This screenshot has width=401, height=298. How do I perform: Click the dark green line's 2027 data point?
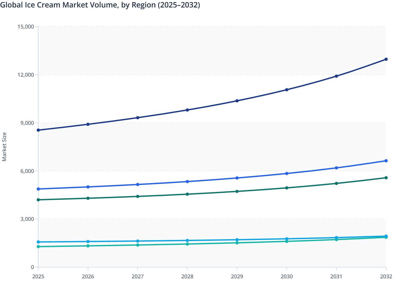(137, 196)
